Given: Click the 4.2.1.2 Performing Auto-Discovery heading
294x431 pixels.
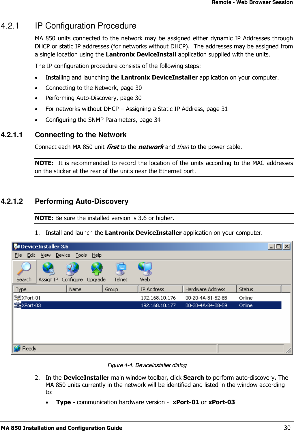Looking at the screenshot, I should [x=65, y=201].
